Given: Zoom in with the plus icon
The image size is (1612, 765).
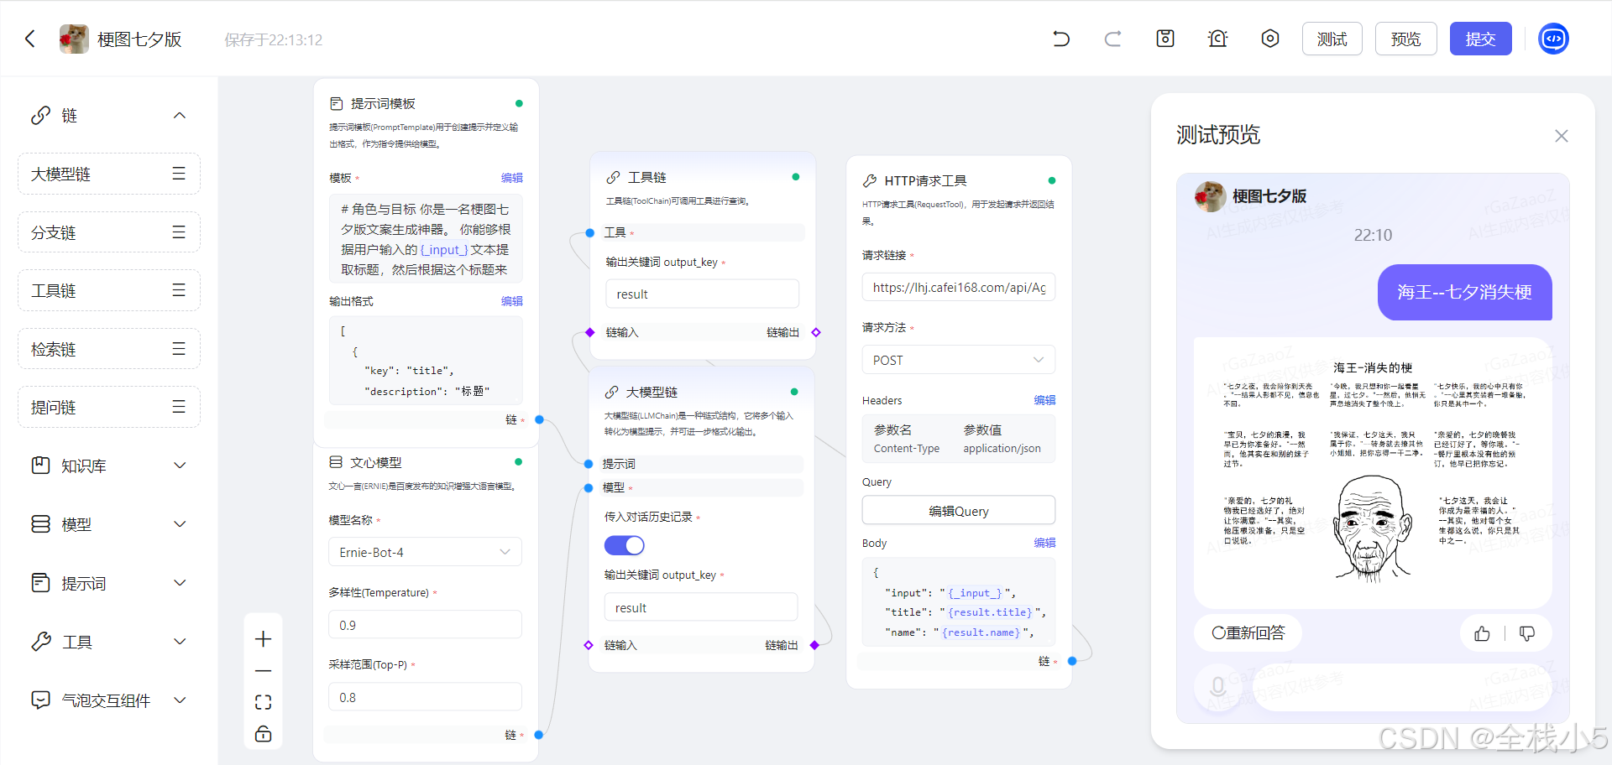Looking at the screenshot, I should [263, 639].
